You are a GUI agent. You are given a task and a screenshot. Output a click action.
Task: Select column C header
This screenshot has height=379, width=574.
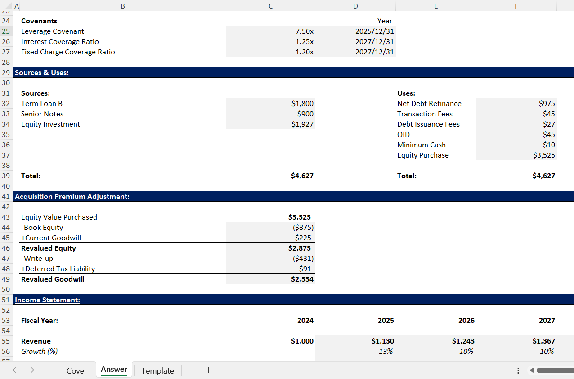(270, 6)
